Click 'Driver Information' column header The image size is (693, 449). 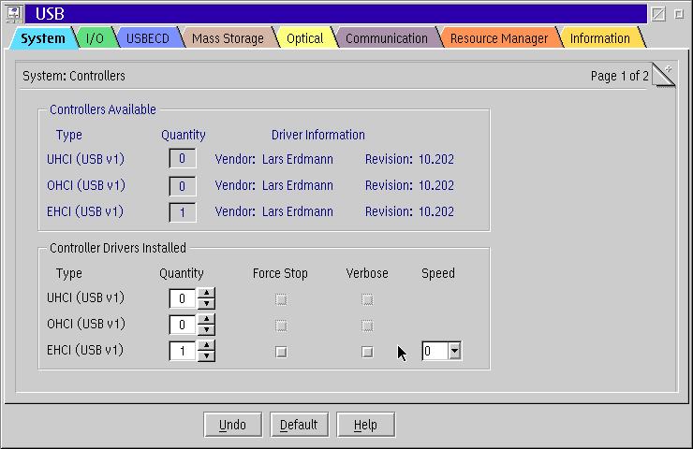click(x=318, y=135)
